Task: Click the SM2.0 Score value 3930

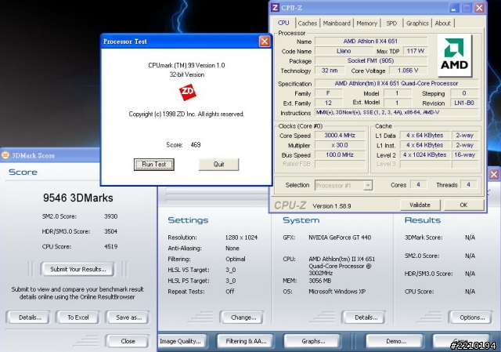Action: click(x=110, y=216)
